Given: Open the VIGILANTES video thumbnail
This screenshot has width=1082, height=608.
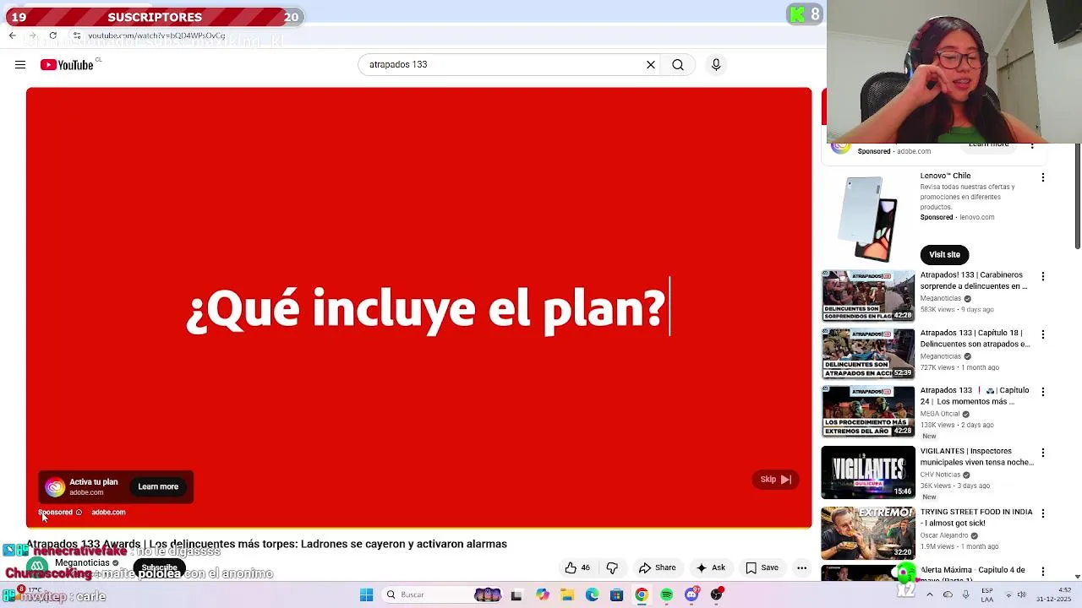Looking at the screenshot, I should (x=868, y=473).
